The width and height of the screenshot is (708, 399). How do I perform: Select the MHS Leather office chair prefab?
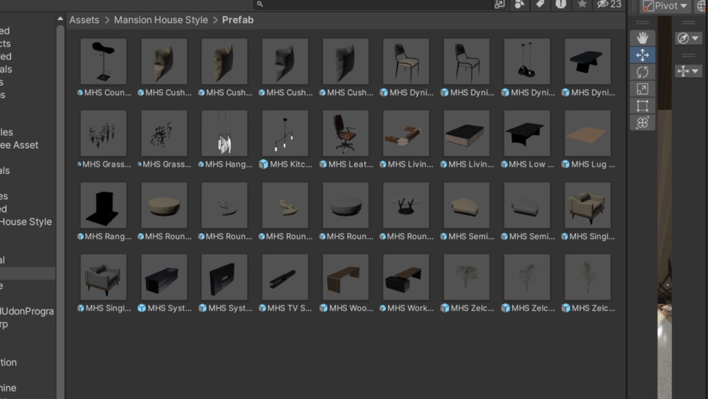(345, 132)
